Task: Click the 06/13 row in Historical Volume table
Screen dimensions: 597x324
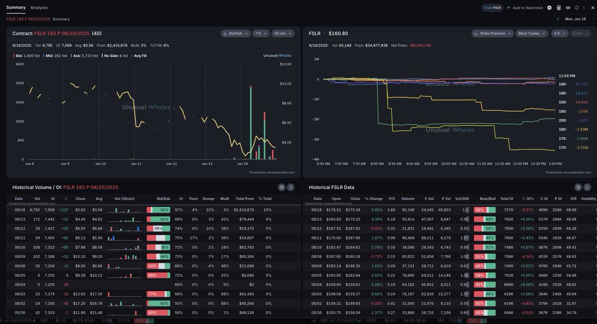Action: 152,219
